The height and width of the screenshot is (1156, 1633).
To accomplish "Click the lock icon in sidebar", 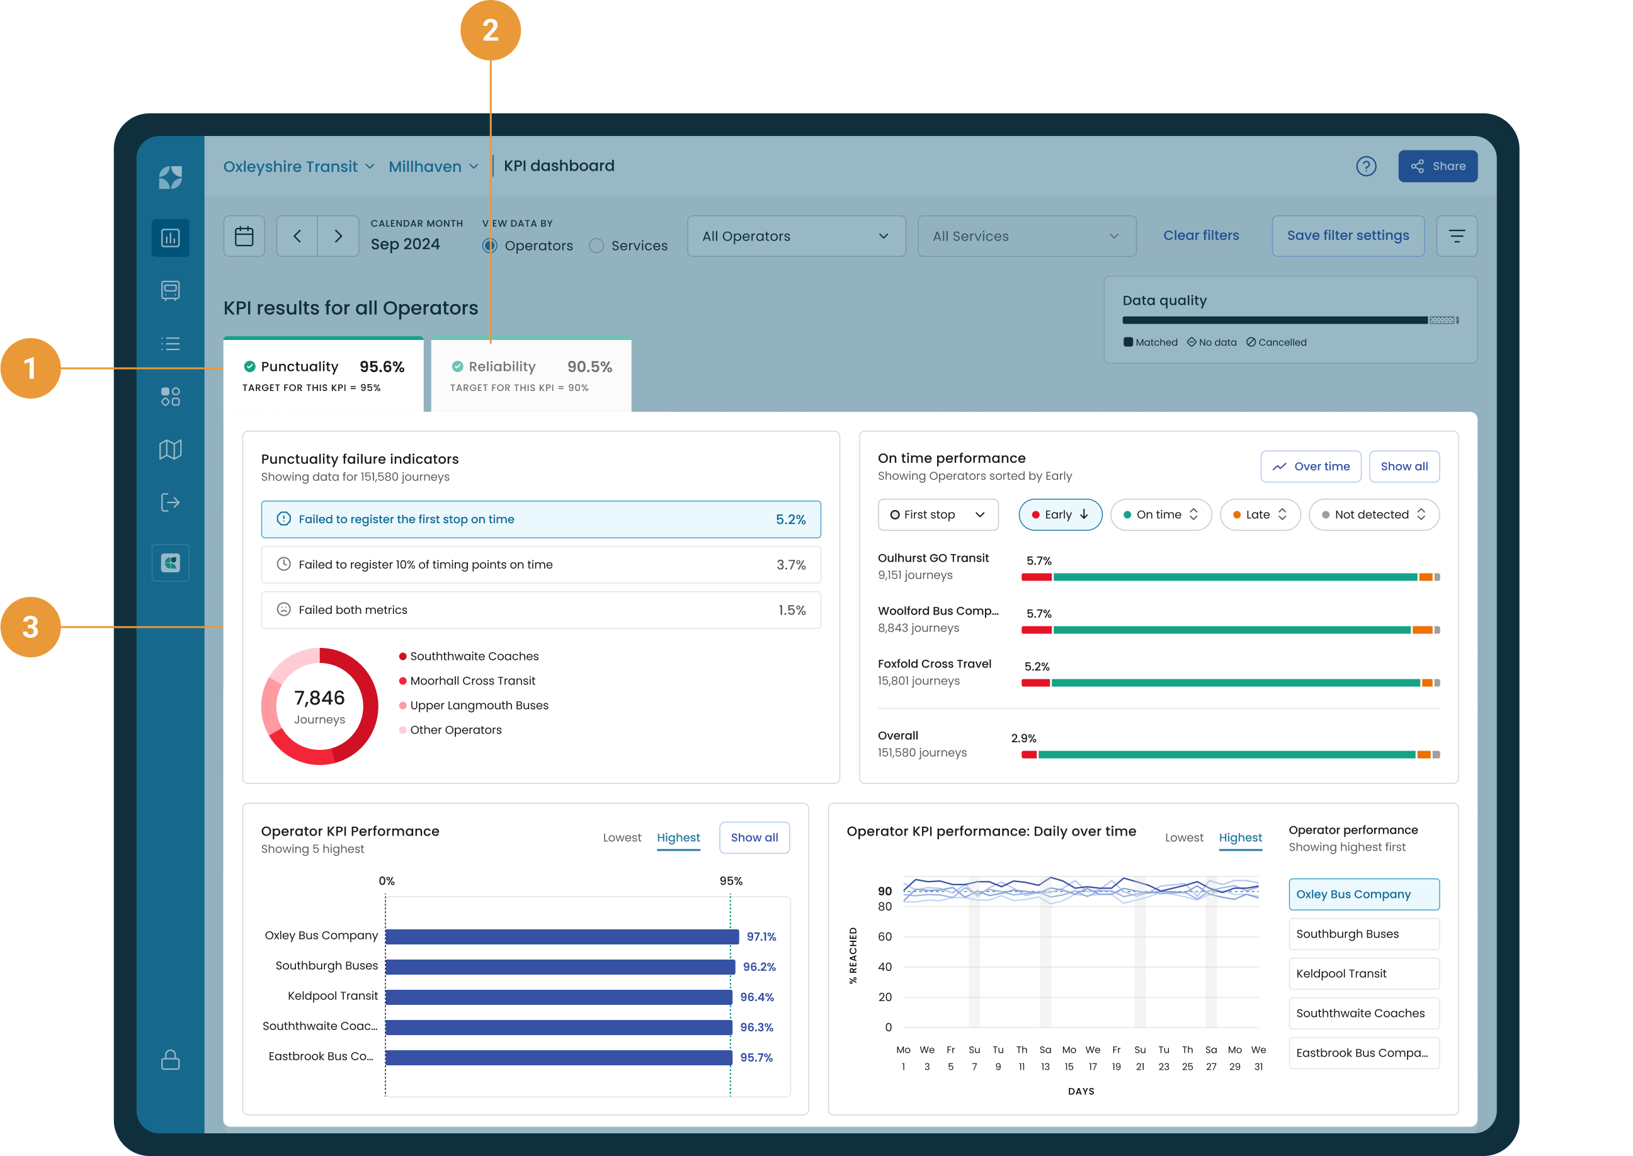I will coord(170,1060).
